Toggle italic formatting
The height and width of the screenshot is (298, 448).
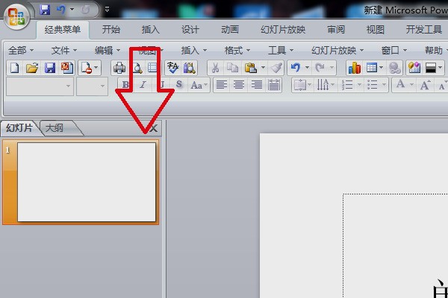pyautogui.click(x=143, y=85)
